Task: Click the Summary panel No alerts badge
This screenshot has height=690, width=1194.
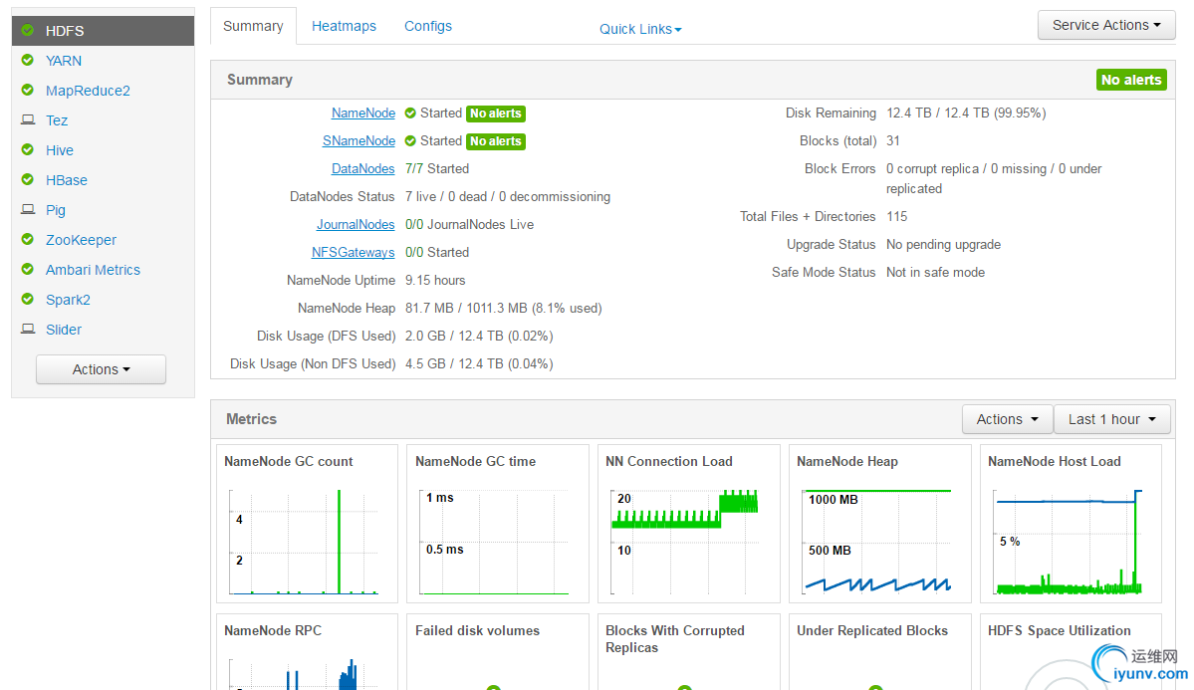Action: (x=1131, y=80)
